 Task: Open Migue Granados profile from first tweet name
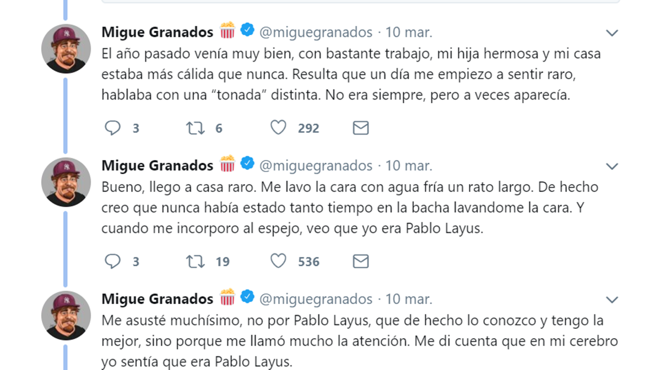tap(157, 32)
